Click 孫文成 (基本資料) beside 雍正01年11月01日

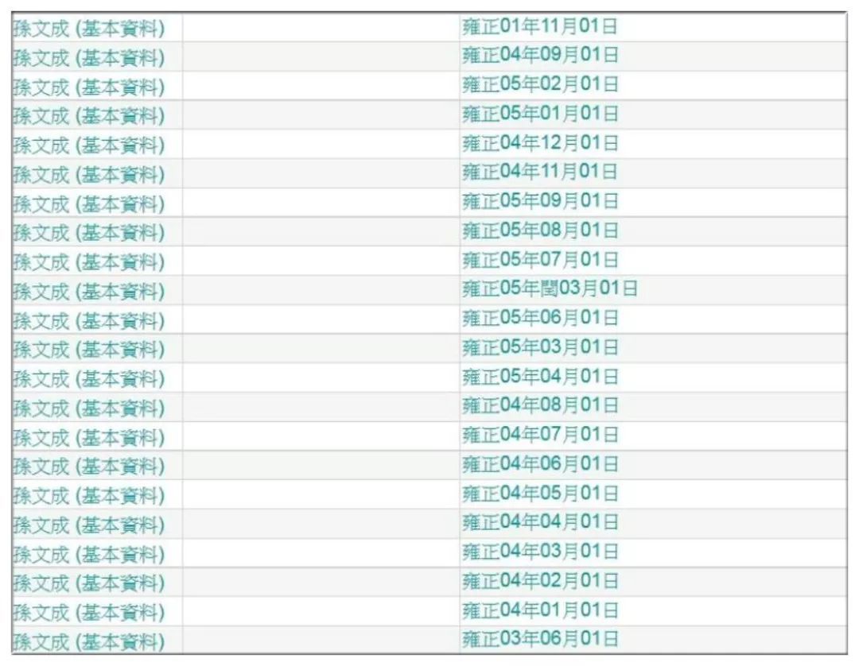pyautogui.click(x=89, y=29)
